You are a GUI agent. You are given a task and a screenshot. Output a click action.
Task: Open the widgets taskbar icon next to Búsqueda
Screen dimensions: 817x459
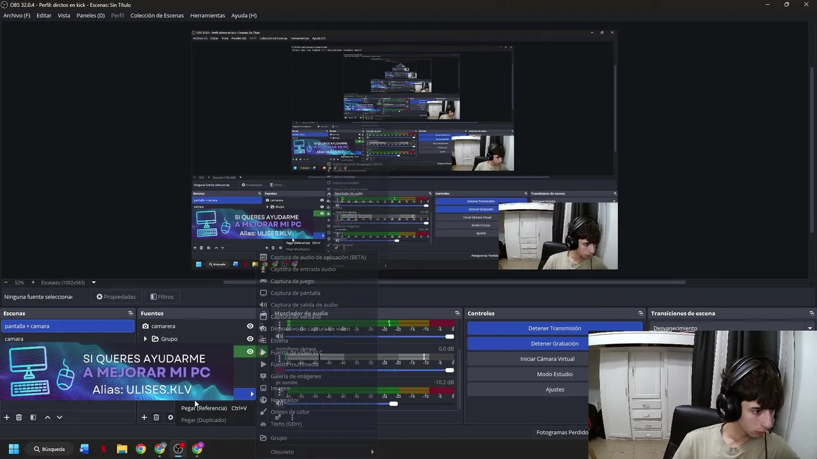pos(84,449)
